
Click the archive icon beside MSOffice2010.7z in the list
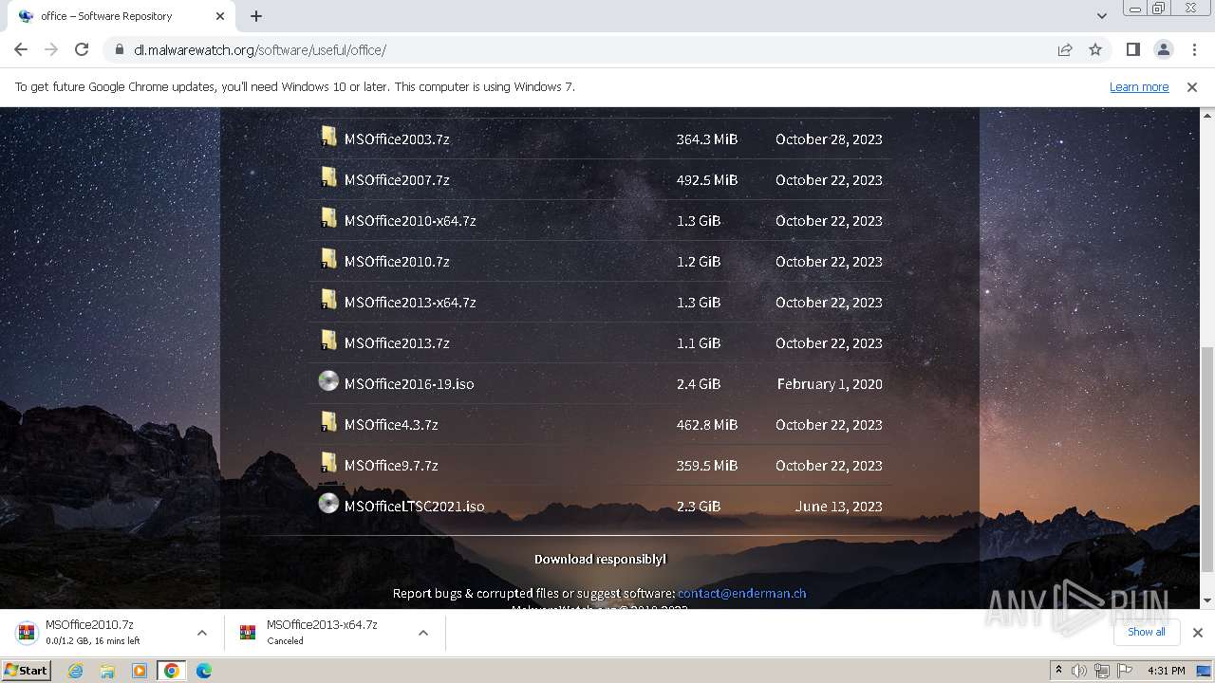(328, 259)
